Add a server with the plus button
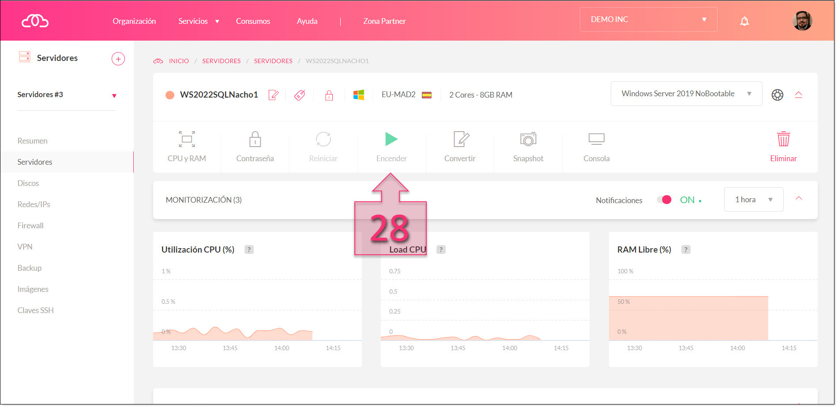The image size is (838, 408). [x=118, y=59]
